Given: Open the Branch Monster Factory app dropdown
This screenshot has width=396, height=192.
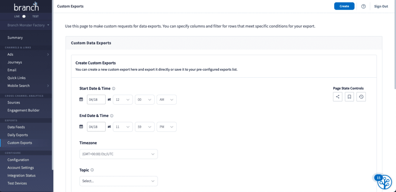Looking at the screenshot, I should tap(28, 25).
